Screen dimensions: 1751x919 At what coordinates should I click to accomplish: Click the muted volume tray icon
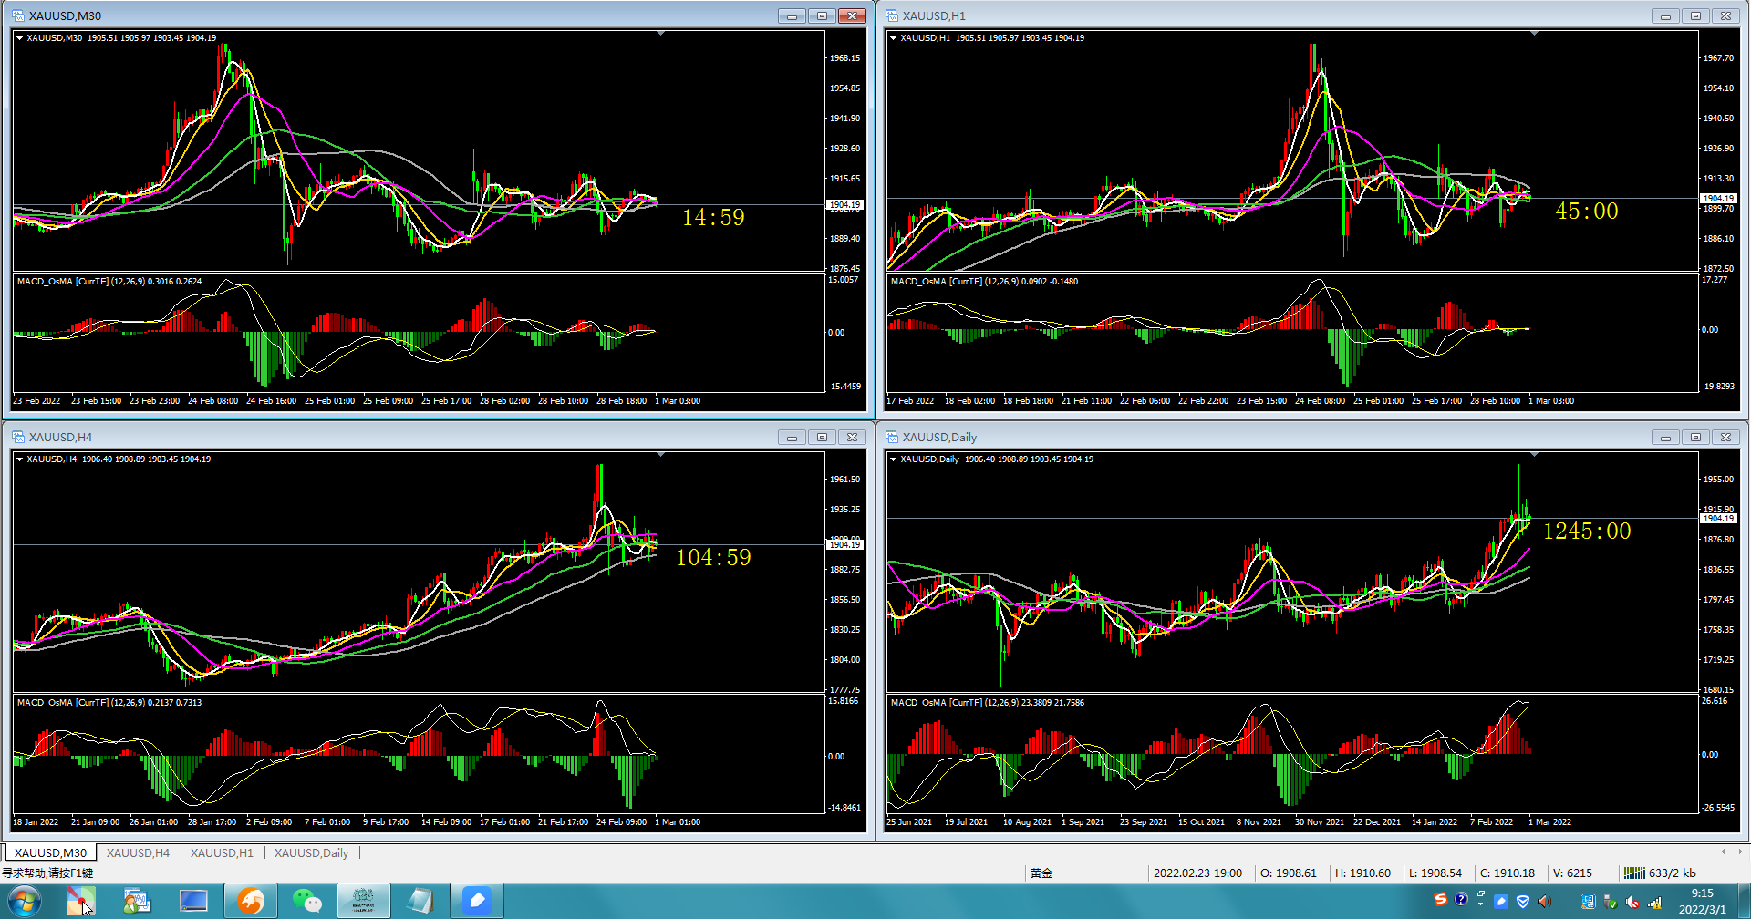click(1632, 902)
